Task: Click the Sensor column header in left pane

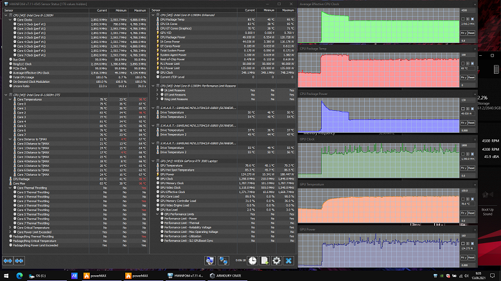Action: point(46,10)
